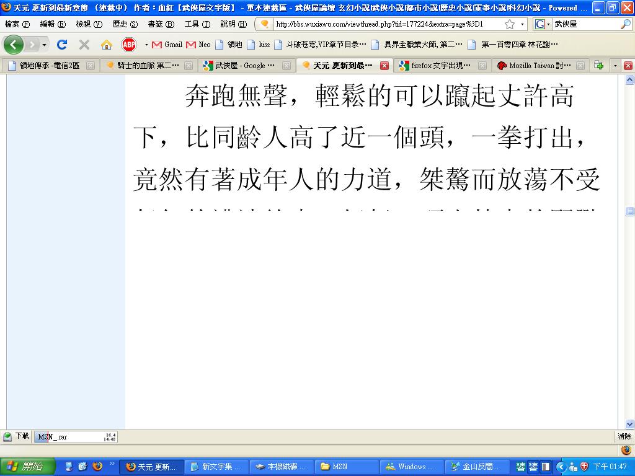Open the back/forward history dropdown arrow

[x=44, y=45]
